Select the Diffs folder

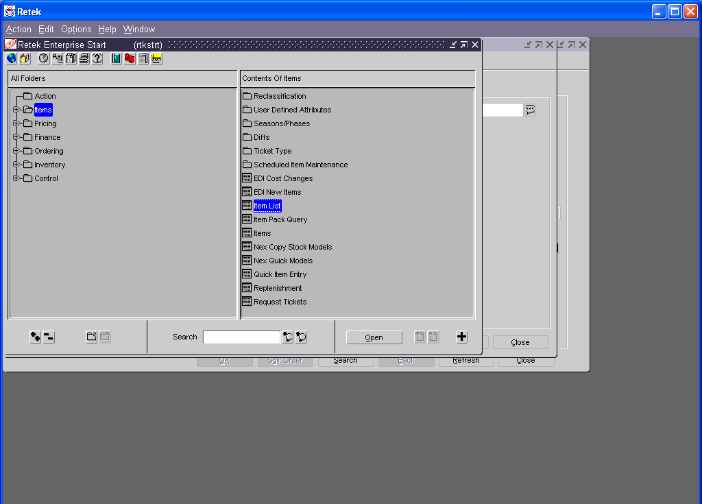(261, 137)
